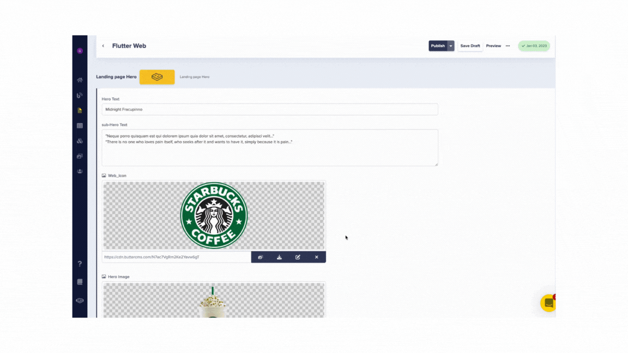This screenshot has width=628, height=353.
Task: Open Help question mark icon
Action: click(x=80, y=264)
